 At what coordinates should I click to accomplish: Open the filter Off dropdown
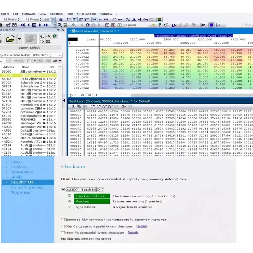pyautogui.click(x=59, y=60)
